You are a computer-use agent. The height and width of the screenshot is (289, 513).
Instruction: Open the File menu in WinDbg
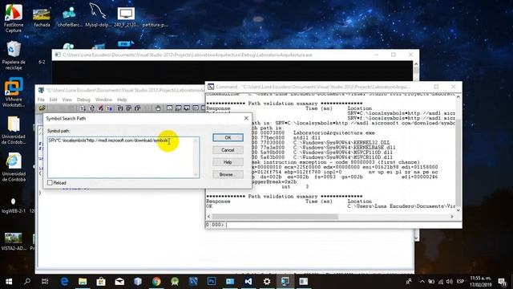41,100
